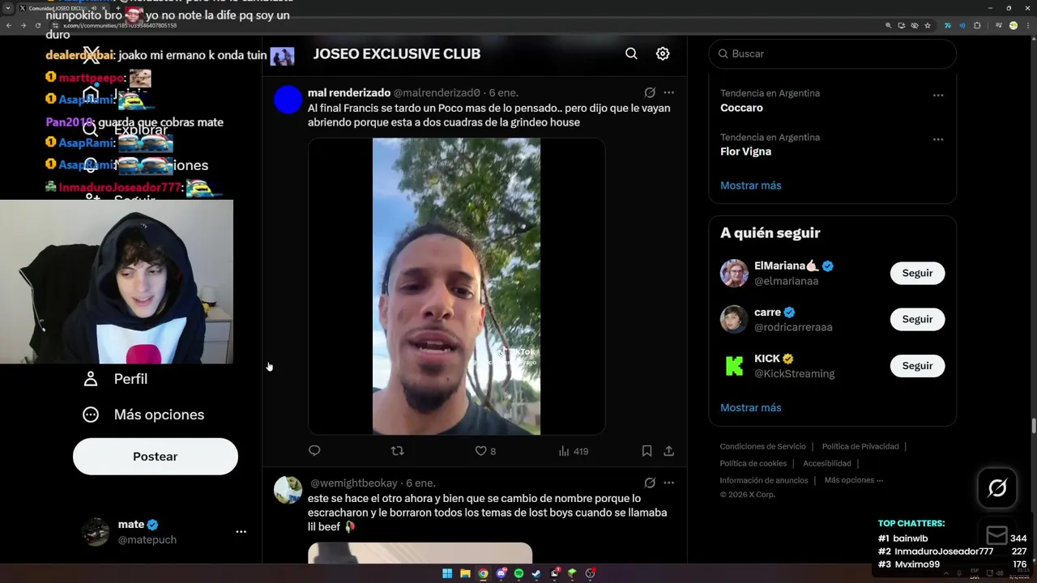Reload the browser page

click(x=37, y=25)
